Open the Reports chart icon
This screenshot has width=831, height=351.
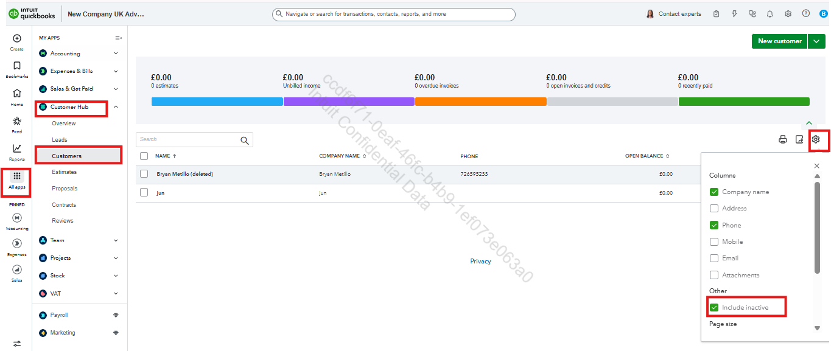17,148
